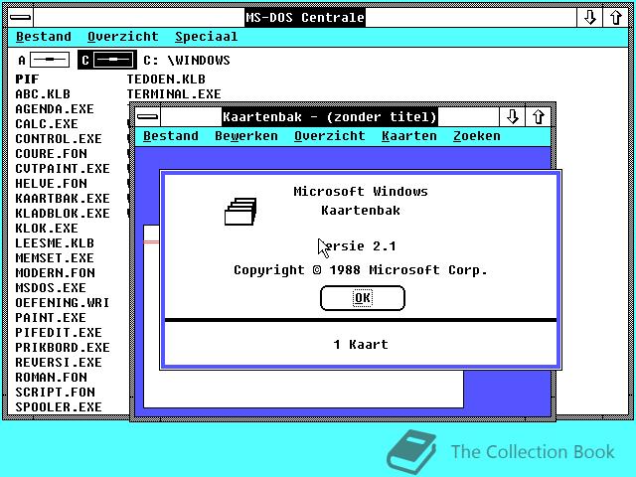Click the MS-DOS Centrale title bar
This screenshot has width=636, height=477.
(x=305, y=18)
